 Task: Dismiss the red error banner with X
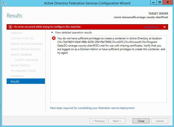click(x=164, y=27)
